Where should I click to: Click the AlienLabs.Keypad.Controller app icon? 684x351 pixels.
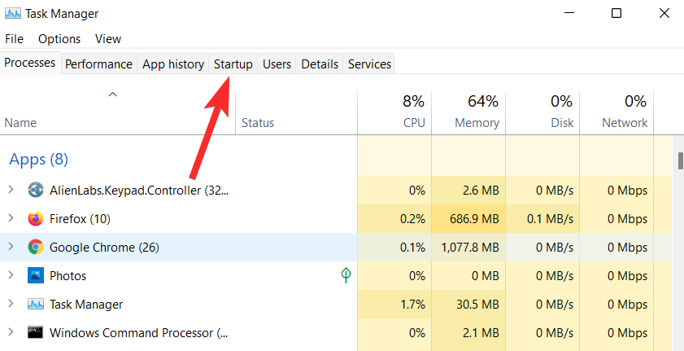point(35,191)
